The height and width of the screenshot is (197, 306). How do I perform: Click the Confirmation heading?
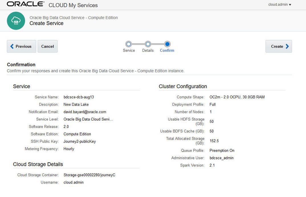(x=21, y=64)
